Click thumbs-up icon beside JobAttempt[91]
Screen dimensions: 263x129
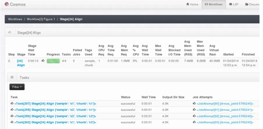point(194,110)
